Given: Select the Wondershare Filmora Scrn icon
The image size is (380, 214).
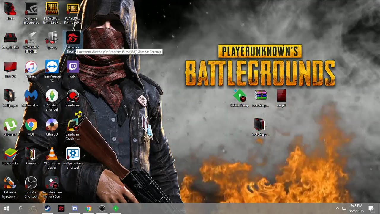Looking at the screenshot, I should 52,187.
